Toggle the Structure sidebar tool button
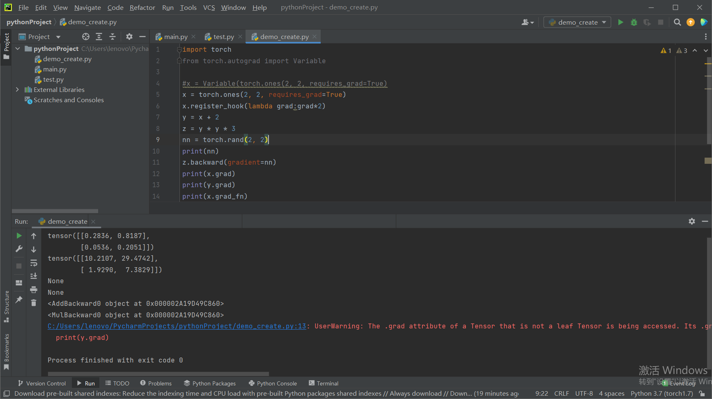The image size is (712, 399). pyautogui.click(x=6, y=306)
